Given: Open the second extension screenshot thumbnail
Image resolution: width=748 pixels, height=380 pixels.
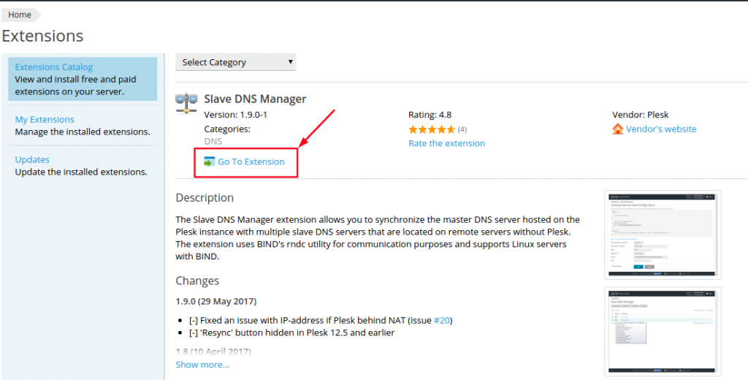Looking at the screenshot, I should pyautogui.click(x=663, y=331).
